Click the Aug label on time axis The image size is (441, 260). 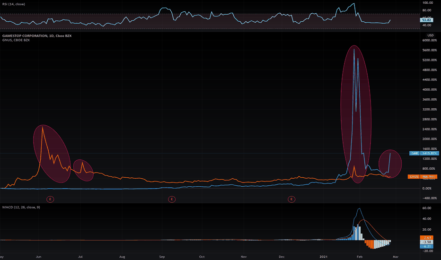122,257
